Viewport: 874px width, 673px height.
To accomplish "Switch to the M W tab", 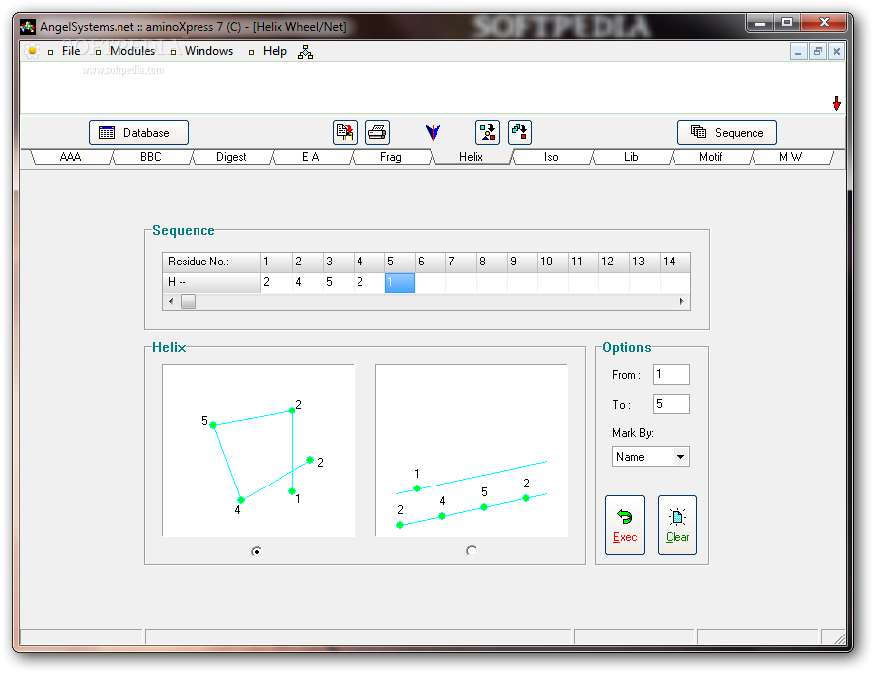I will pos(790,157).
